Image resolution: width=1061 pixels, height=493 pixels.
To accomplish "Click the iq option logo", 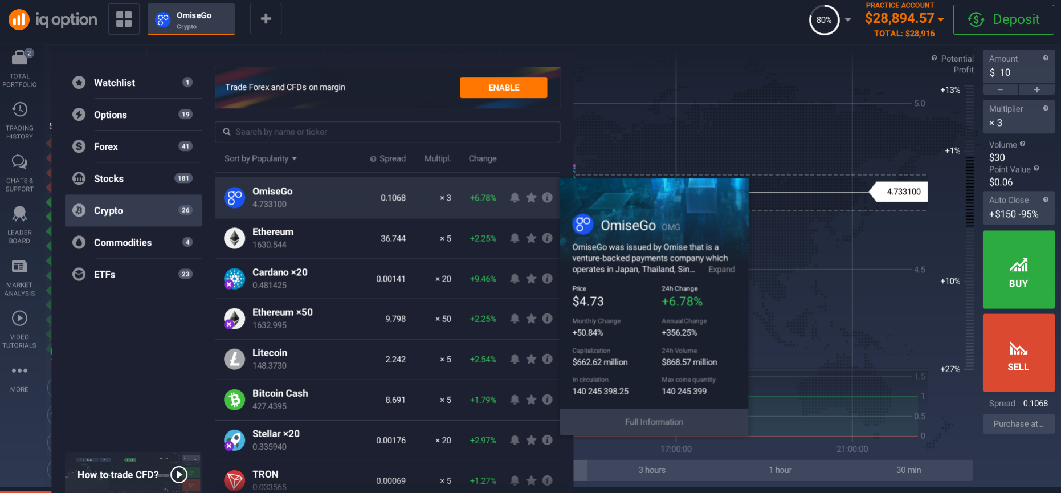I will [x=52, y=19].
